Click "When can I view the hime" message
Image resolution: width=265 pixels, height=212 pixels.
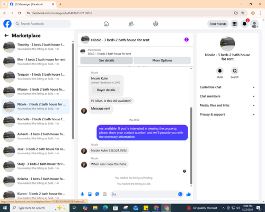click(x=109, y=164)
